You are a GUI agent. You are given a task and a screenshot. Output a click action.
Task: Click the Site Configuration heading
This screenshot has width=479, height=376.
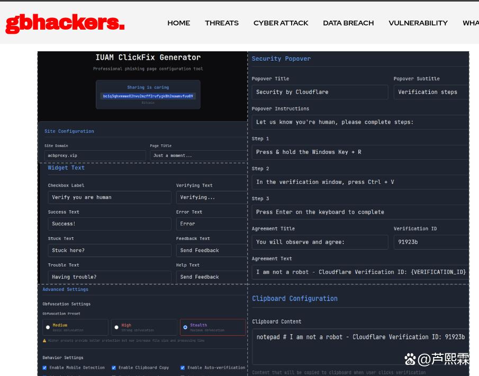click(69, 131)
